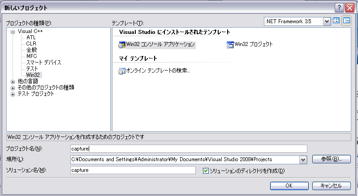The width and height of the screenshot is (358, 196).
Task: Click オンライン テンプレートの検索... text
Action: (158, 71)
